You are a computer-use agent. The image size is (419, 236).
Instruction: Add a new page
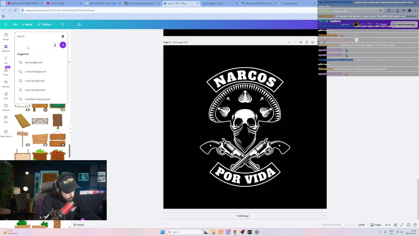click(x=242, y=216)
